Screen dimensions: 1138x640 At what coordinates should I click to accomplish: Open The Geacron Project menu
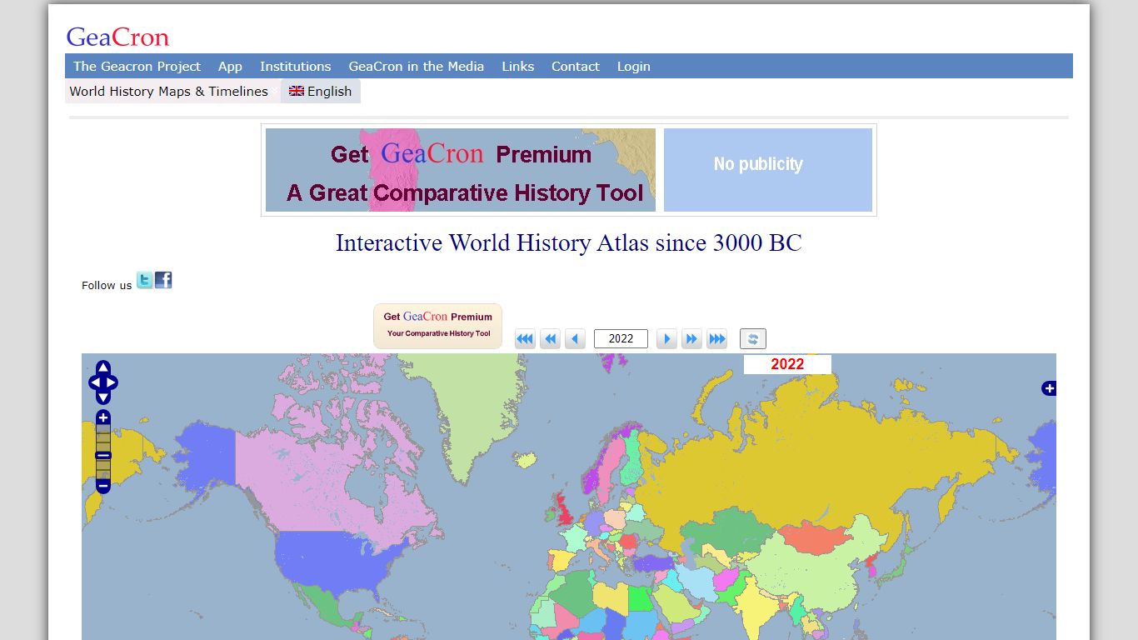coord(137,66)
